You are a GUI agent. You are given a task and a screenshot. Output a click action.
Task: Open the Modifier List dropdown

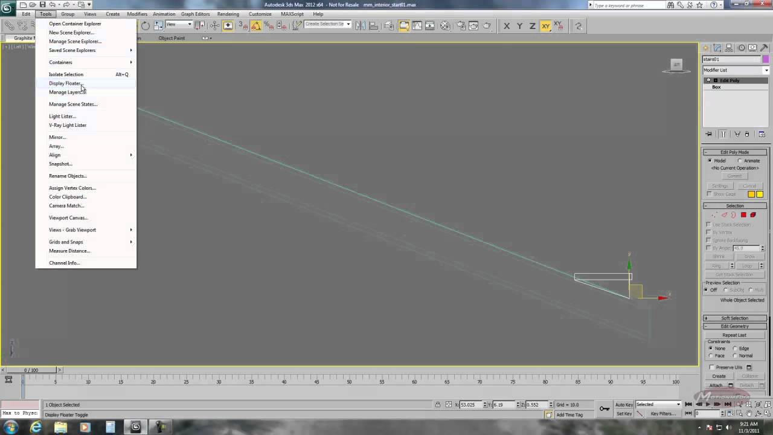click(x=736, y=70)
